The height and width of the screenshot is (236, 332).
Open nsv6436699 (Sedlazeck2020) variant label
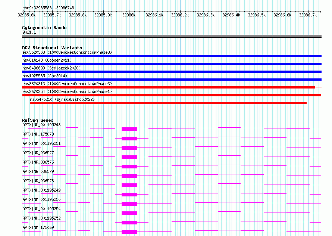(x=51, y=68)
